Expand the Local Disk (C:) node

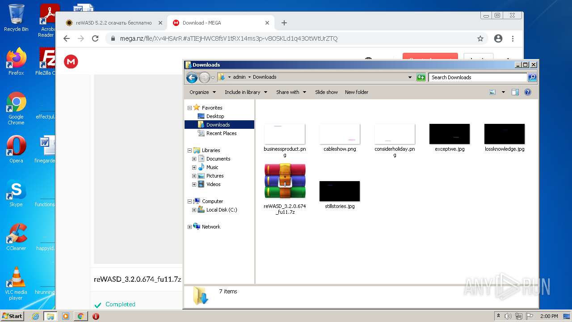tap(194, 210)
